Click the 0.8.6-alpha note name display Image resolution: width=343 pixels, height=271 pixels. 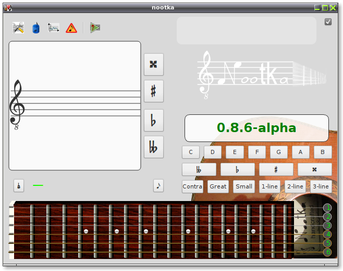(x=256, y=128)
